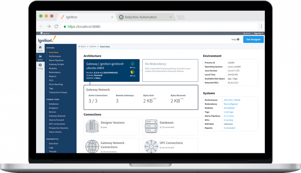Reload the page with refresh icon
The width and height of the screenshot is (301, 173).
click(56, 27)
